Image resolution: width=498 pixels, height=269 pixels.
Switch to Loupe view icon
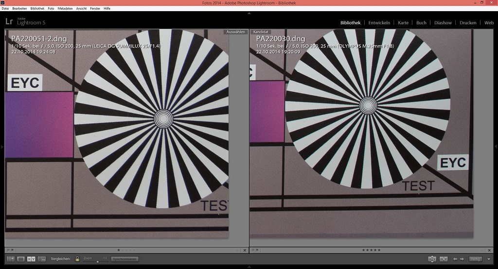(21, 259)
